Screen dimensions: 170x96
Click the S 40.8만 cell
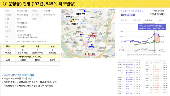click(x=8, y=52)
